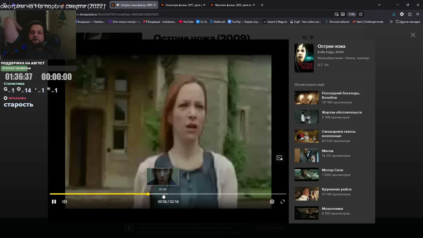Open the 'FunPay — биржа игр...' bookmark

click(244, 22)
